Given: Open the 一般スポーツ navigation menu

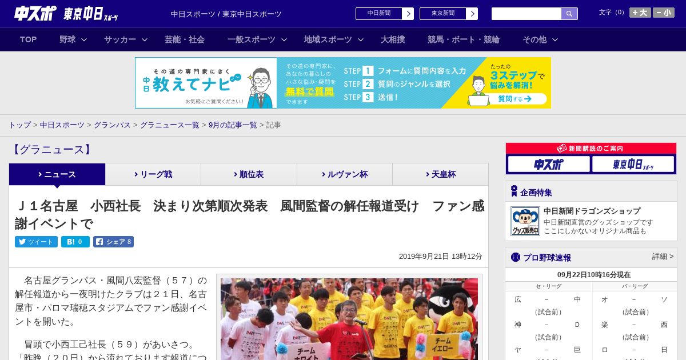Looking at the screenshot, I should click(x=252, y=39).
